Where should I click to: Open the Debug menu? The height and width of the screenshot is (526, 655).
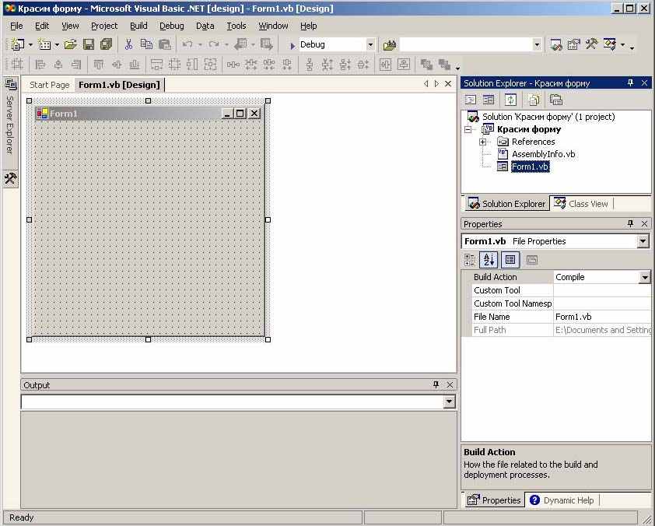point(171,26)
